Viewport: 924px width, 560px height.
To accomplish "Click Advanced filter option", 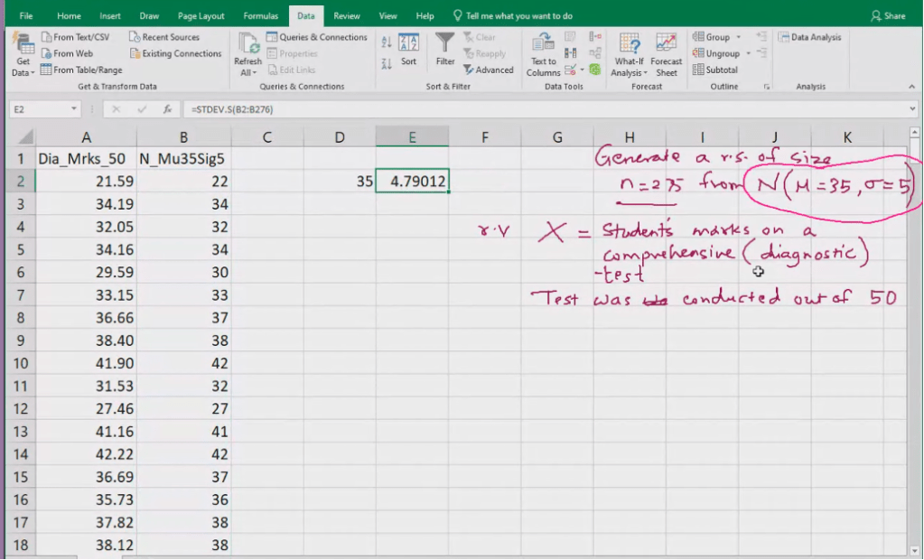I will click(x=488, y=70).
